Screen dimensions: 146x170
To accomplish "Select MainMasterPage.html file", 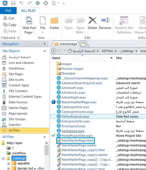I will 77,140.
